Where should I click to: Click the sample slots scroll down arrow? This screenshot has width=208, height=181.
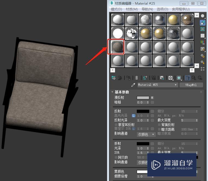[197, 66]
